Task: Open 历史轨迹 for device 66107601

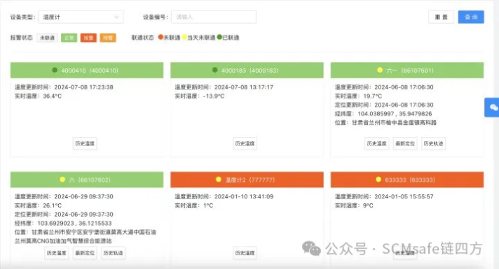Action: tap(433, 144)
